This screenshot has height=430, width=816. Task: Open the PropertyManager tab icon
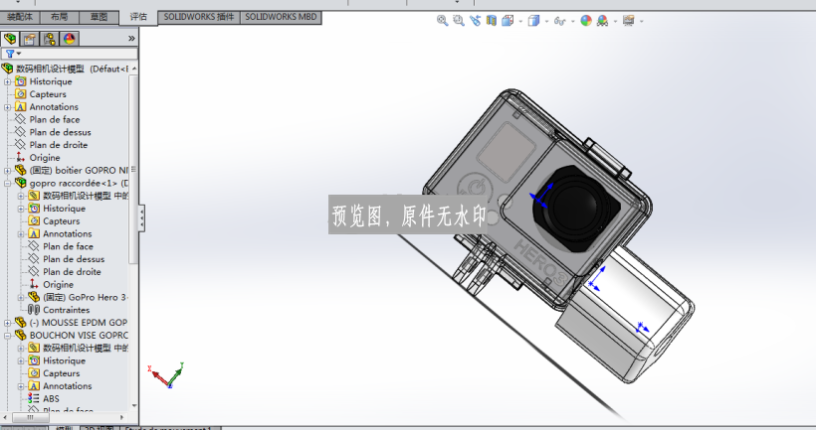[x=30, y=39]
